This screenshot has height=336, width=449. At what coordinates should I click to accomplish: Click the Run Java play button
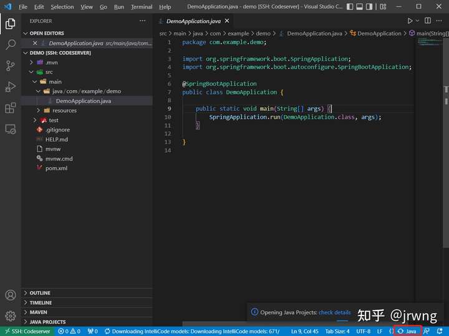(x=410, y=21)
